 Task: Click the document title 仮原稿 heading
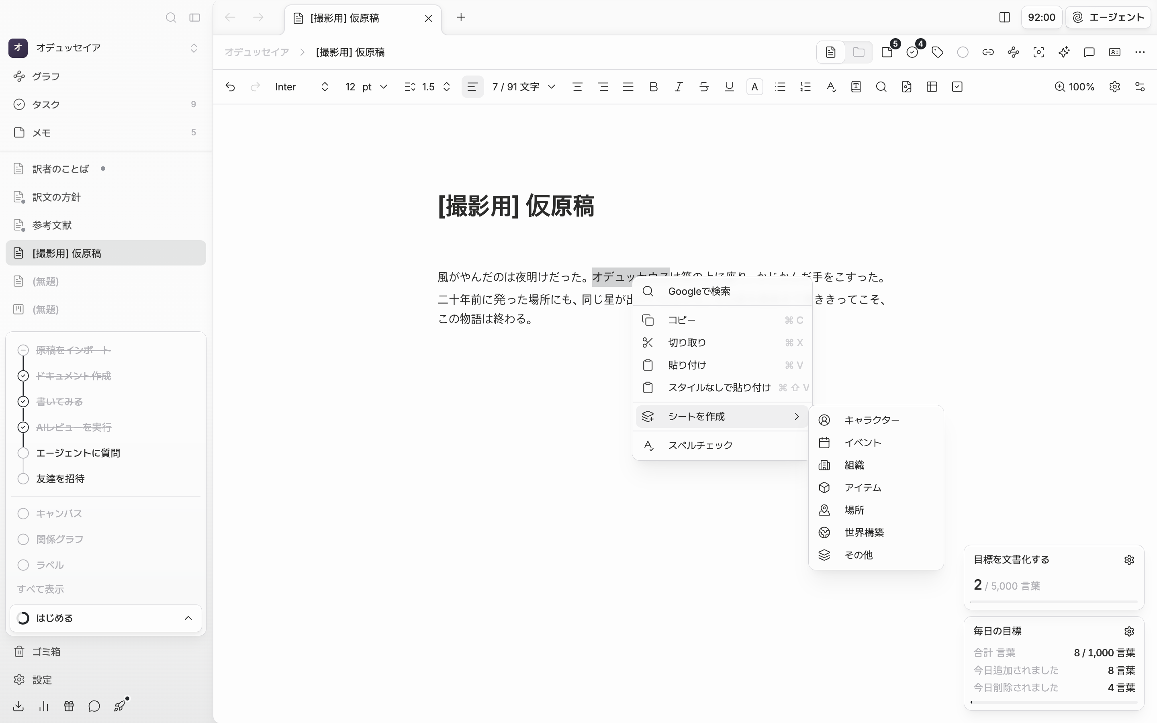(516, 206)
